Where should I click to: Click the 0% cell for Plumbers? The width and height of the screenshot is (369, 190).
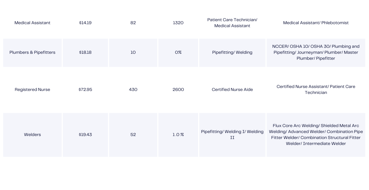coord(178,52)
